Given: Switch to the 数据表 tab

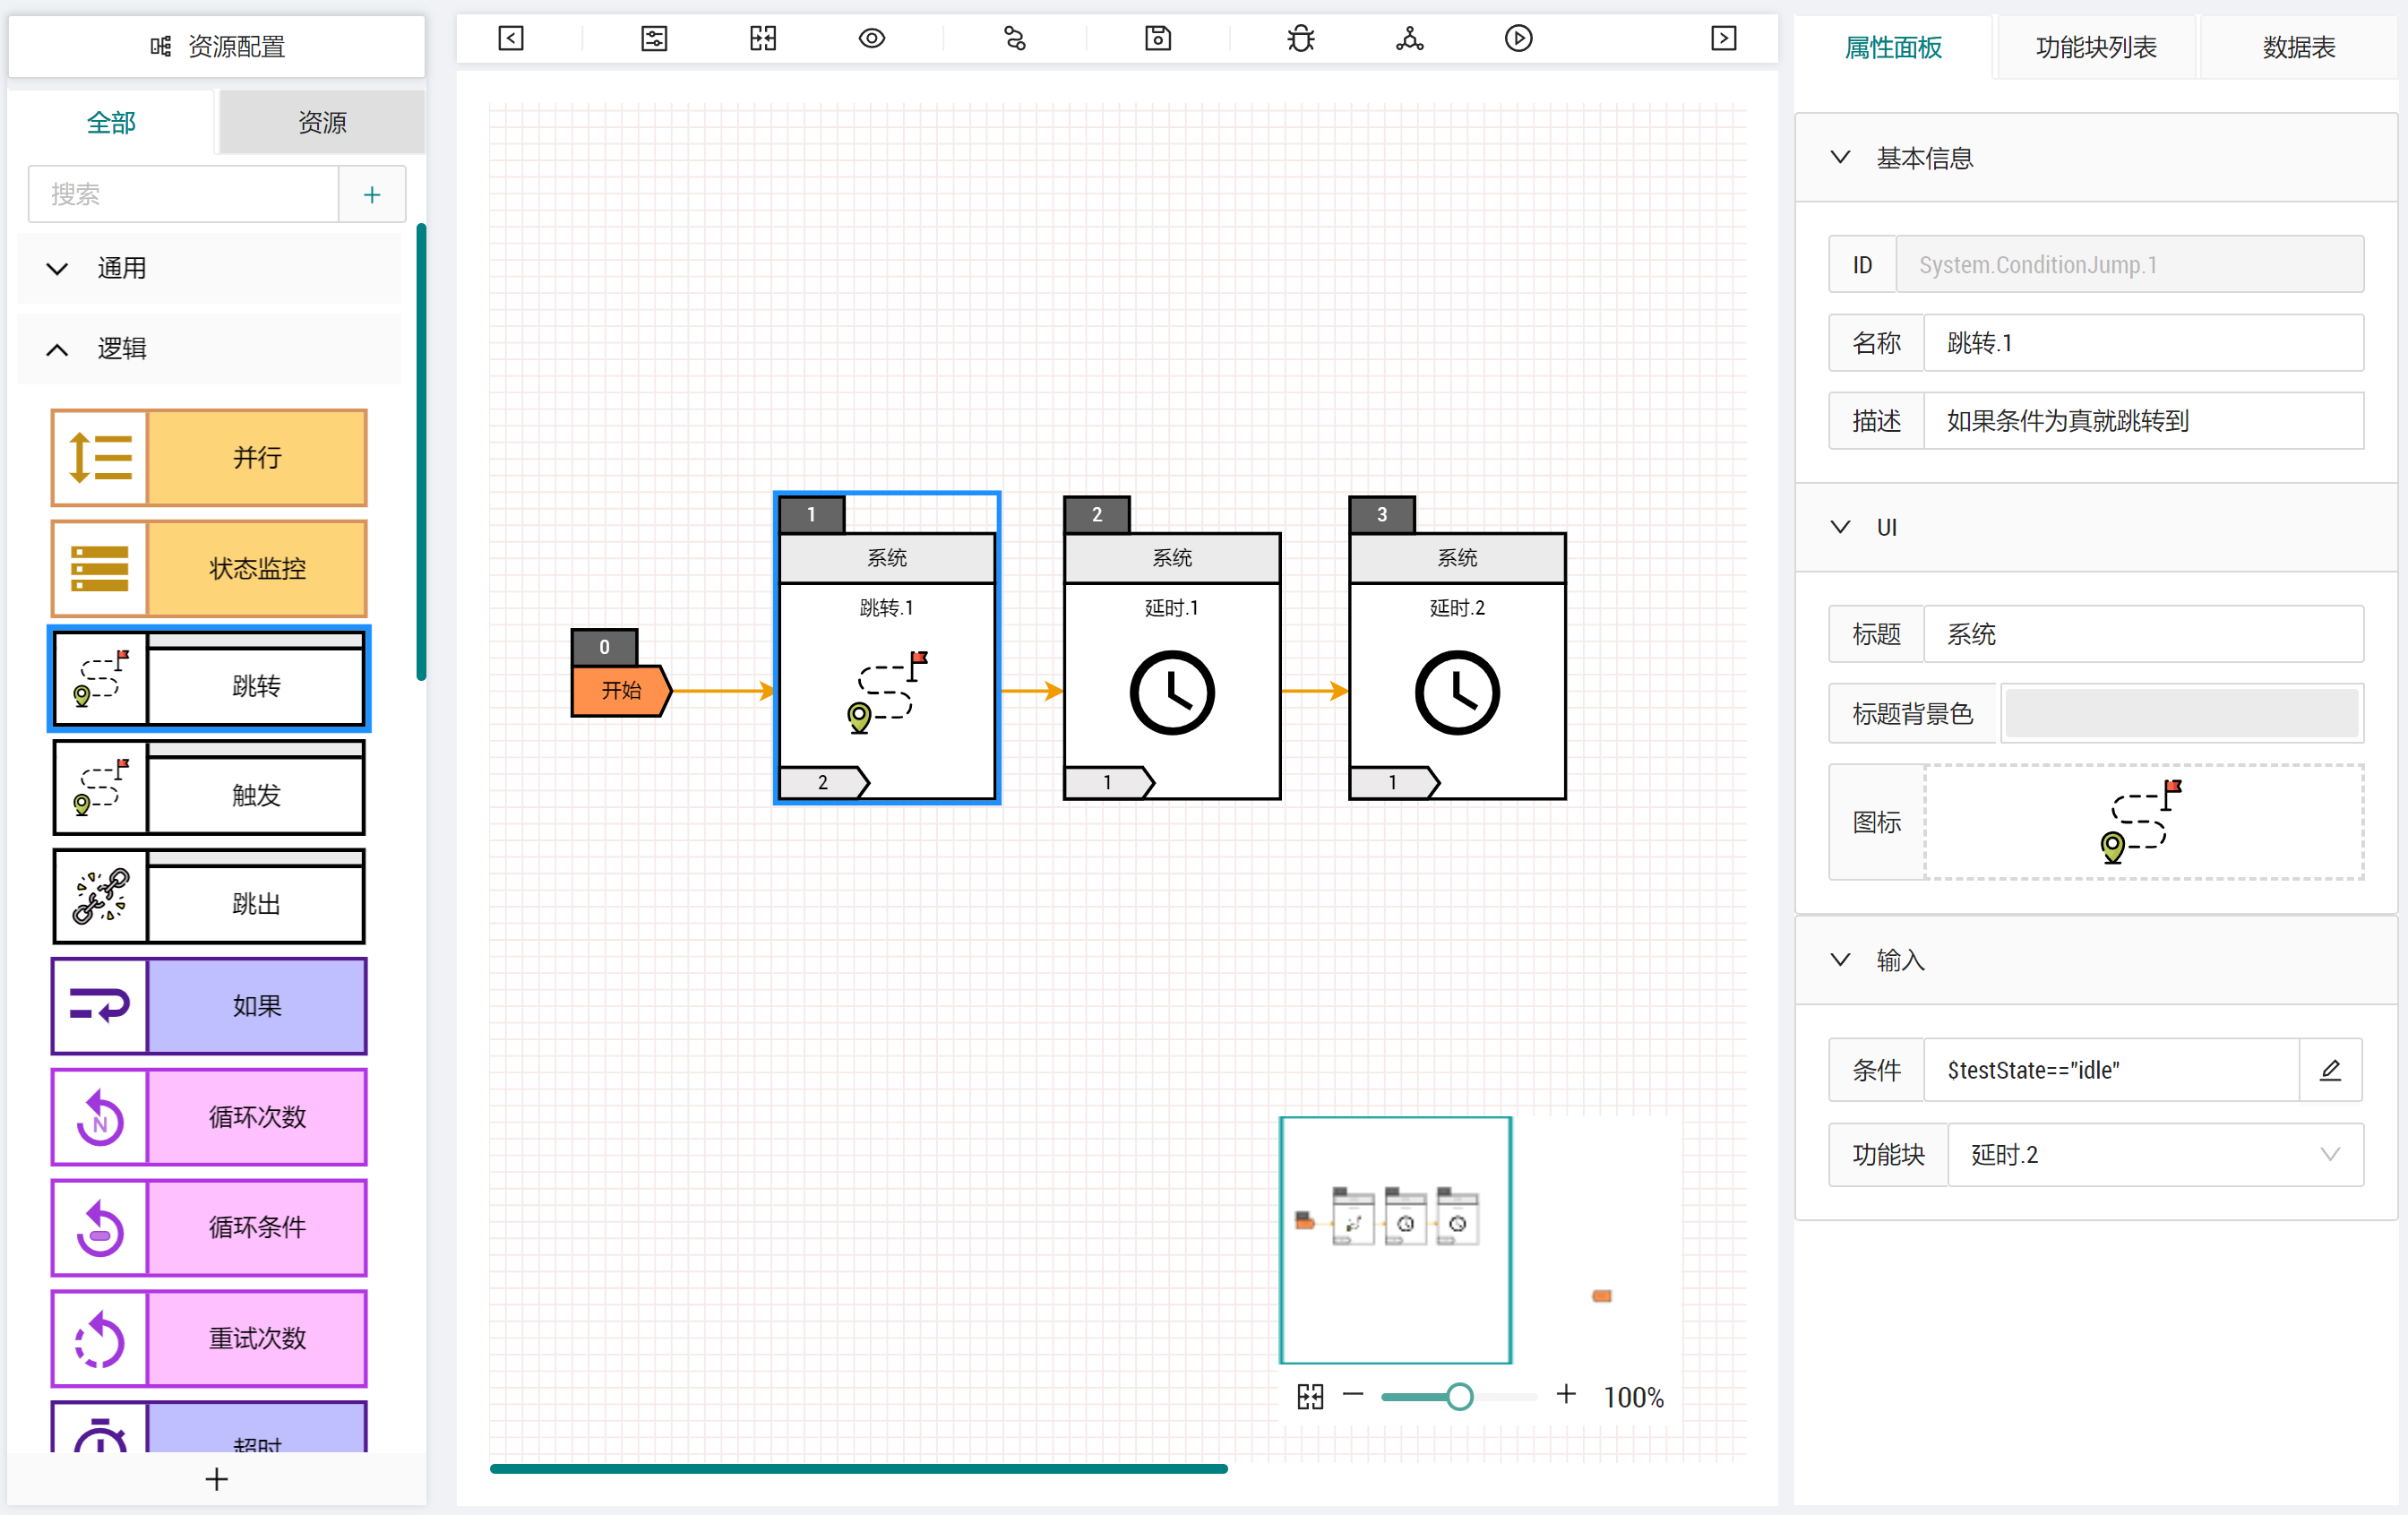Looking at the screenshot, I should [x=2299, y=47].
